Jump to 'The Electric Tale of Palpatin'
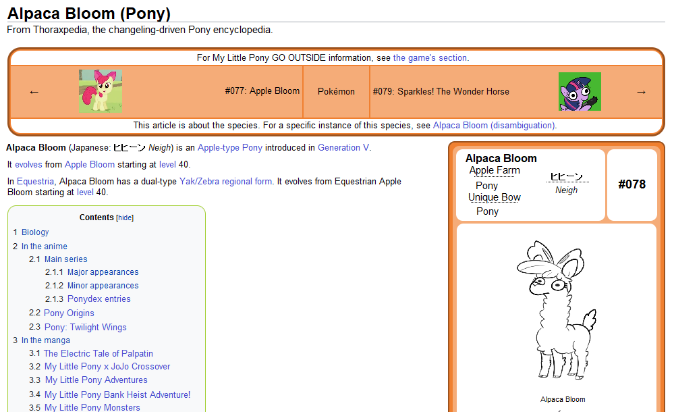The height and width of the screenshot is (412, 674). point(99,353)
